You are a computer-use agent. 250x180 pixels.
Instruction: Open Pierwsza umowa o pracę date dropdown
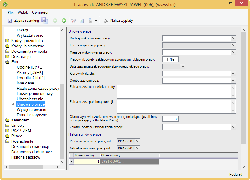tap(137, 141)
